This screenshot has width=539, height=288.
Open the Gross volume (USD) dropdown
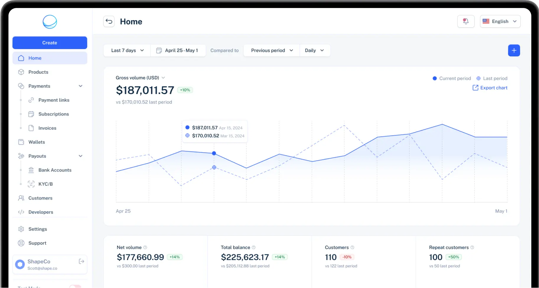point(140,78)
